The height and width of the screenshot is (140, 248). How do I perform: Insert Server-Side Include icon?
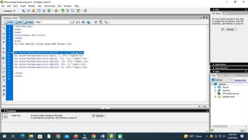tap(68, 11)
